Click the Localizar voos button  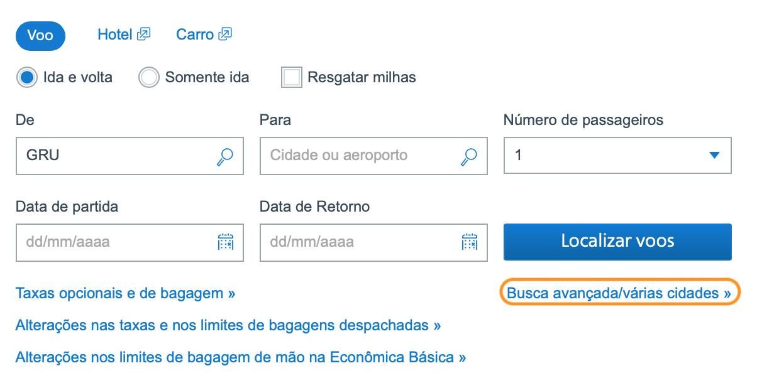[617, 242]
